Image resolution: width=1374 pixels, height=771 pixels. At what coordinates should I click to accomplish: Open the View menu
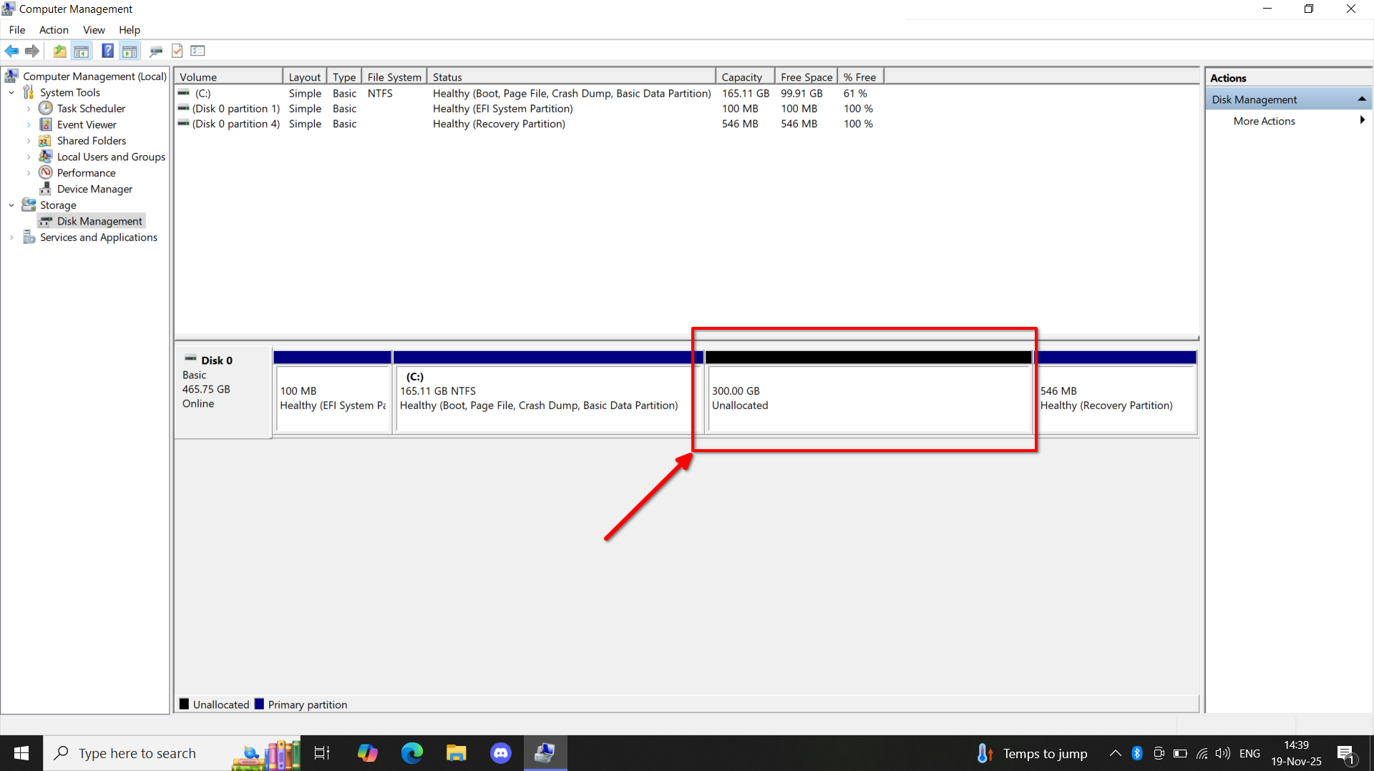point(94,30)
